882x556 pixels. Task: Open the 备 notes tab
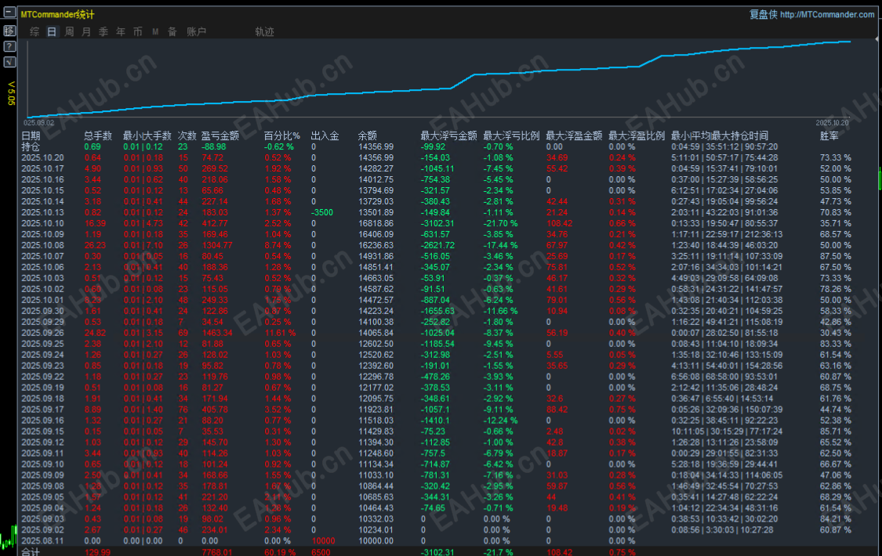pos(172,32)
